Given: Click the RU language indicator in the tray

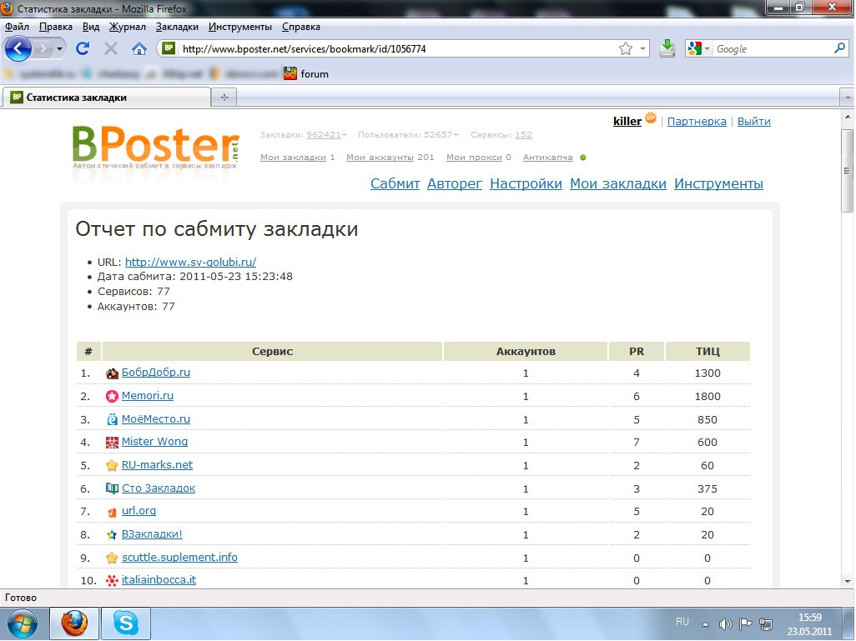Looking at the screenshot, I should (x=682, y=622).
